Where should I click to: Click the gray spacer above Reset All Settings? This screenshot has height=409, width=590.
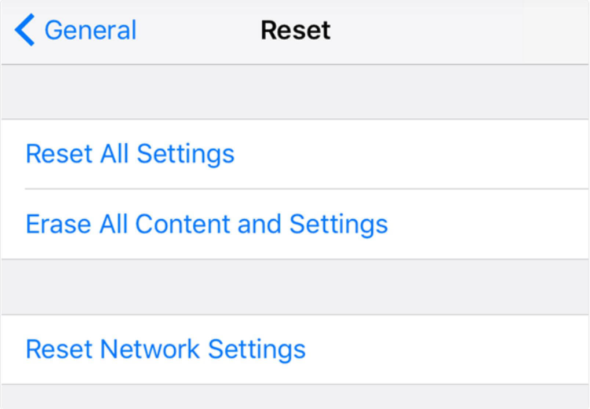(x=295, y=92)
